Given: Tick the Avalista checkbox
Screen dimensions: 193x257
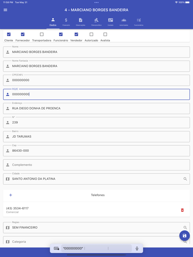Looking at the screenshot, I should coord(105,34).
